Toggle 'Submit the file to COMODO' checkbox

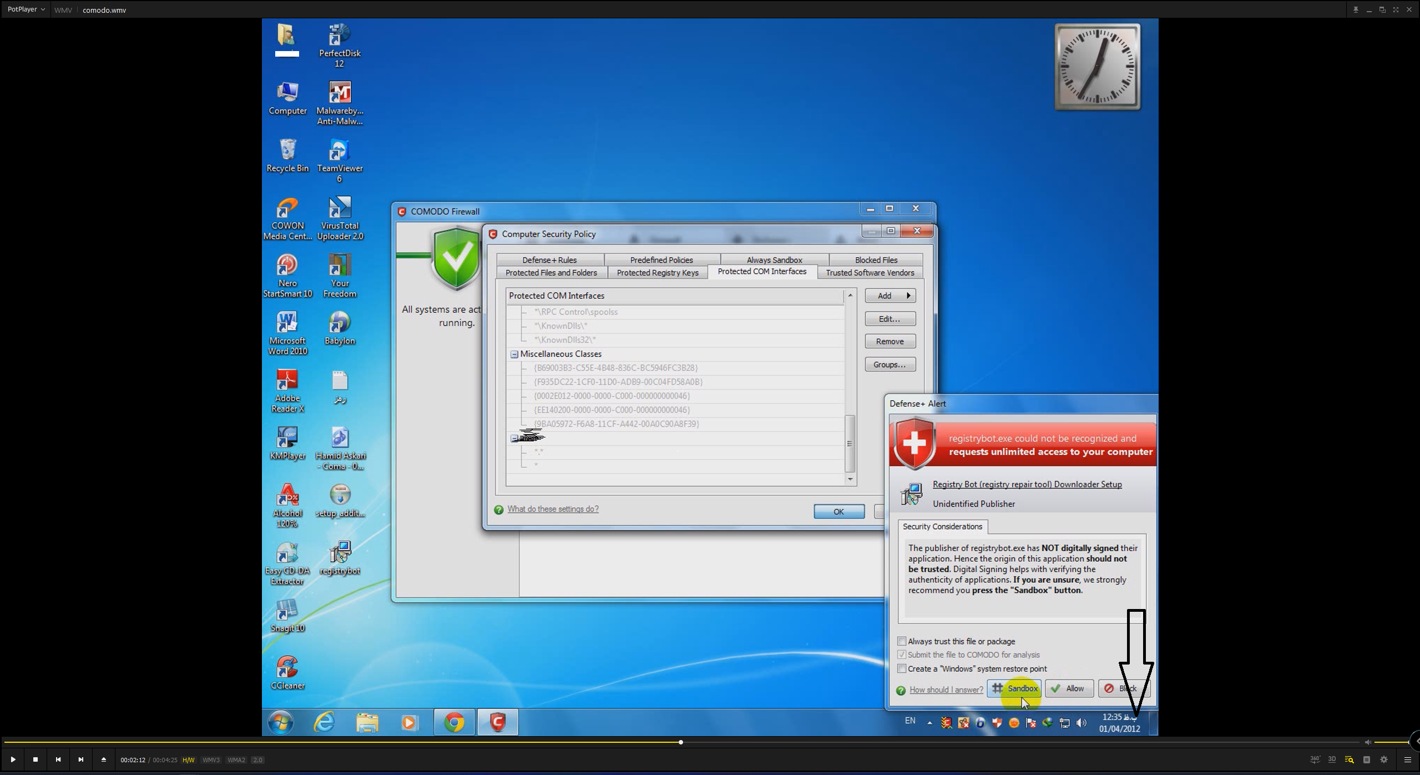coord(902,655)
